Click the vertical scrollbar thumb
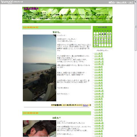The height and width of the screenshot is (137, 137). click(136, 27)
